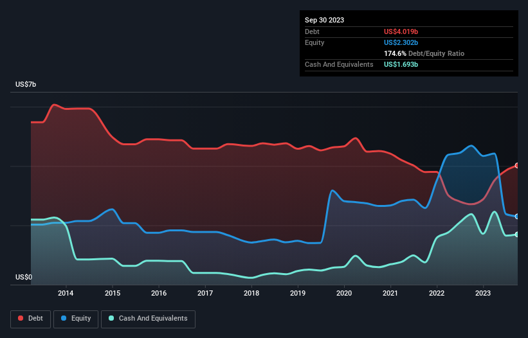Screen dimensions: 528x338
Task: Select the teal Cash endpoint marker
Action: 517,235
